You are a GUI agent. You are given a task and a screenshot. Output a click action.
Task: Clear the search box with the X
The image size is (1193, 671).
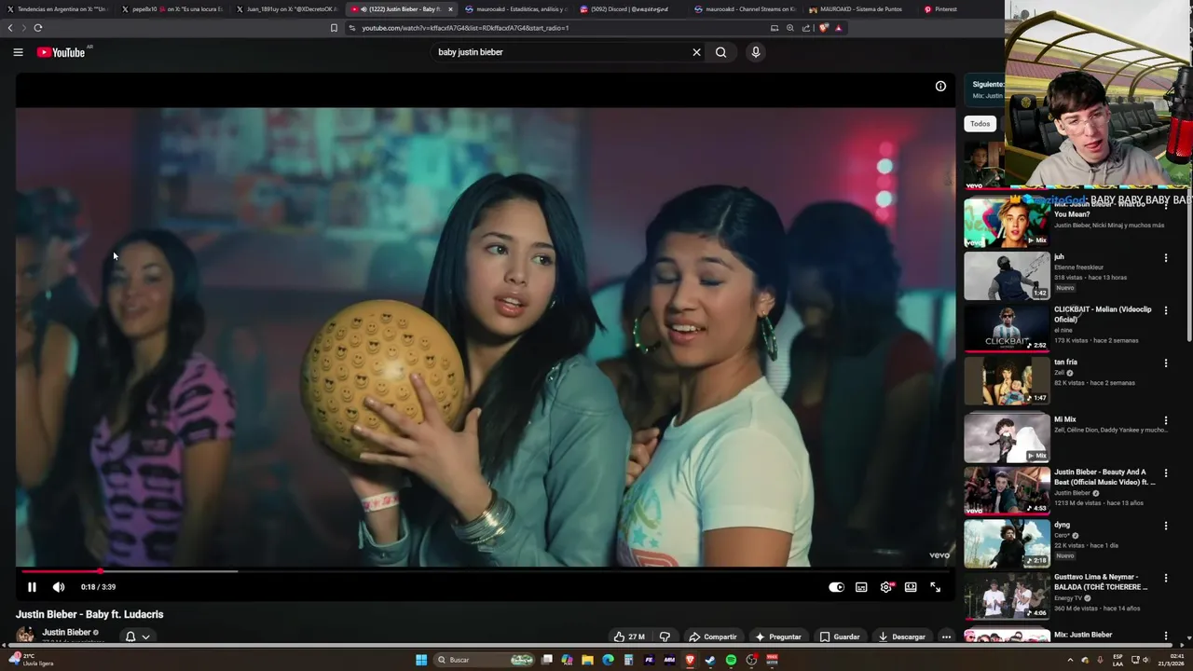click(x=696, y=52)
